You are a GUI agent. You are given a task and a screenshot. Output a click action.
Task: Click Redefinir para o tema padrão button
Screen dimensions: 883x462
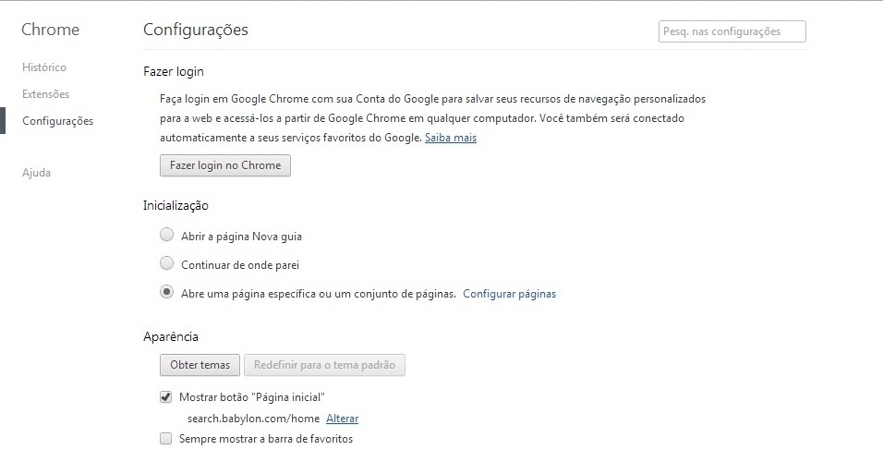324,365
